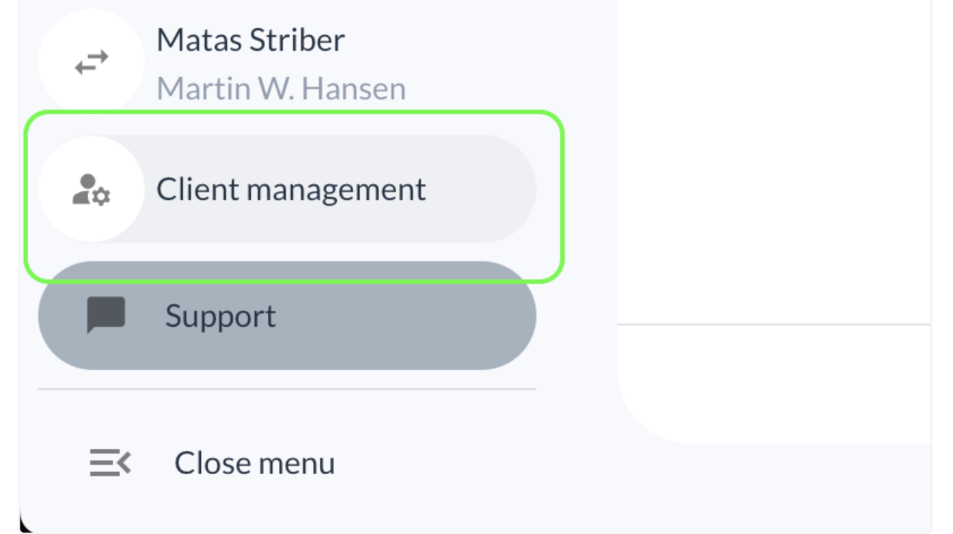Click the dark speech bubble beside Support
The width and height of the screenshot is (953, 534).
[106, 315]
